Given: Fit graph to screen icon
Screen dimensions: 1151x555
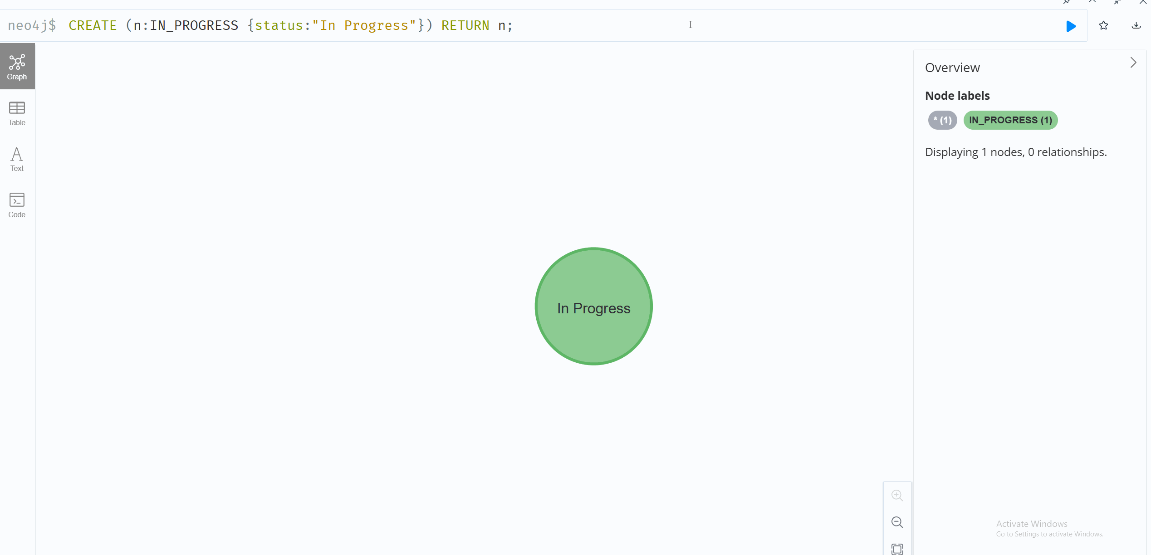Looking at the screenshot, I should (897, 549).
